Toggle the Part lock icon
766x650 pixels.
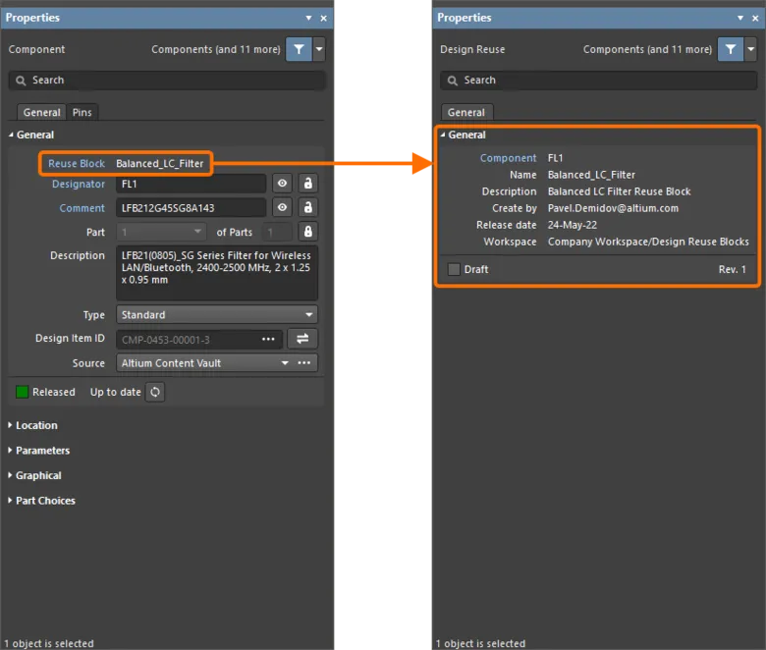(x=307, y=232)
